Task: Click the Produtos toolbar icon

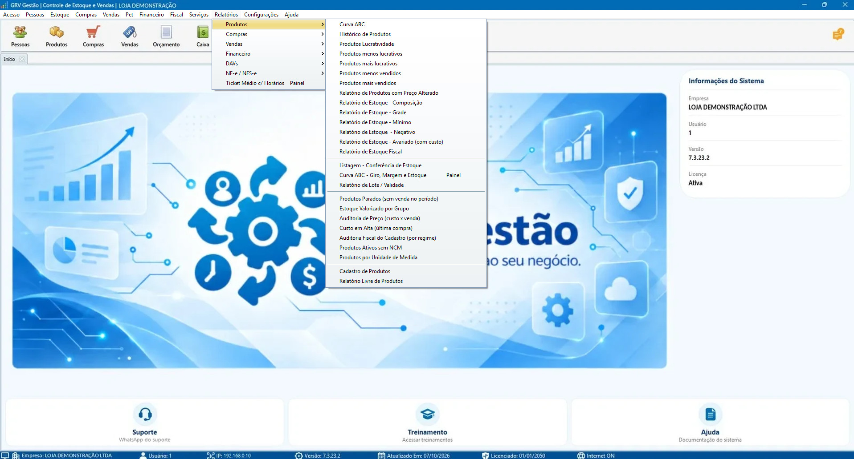Action: pyautogui.click(x=57, y=36)
